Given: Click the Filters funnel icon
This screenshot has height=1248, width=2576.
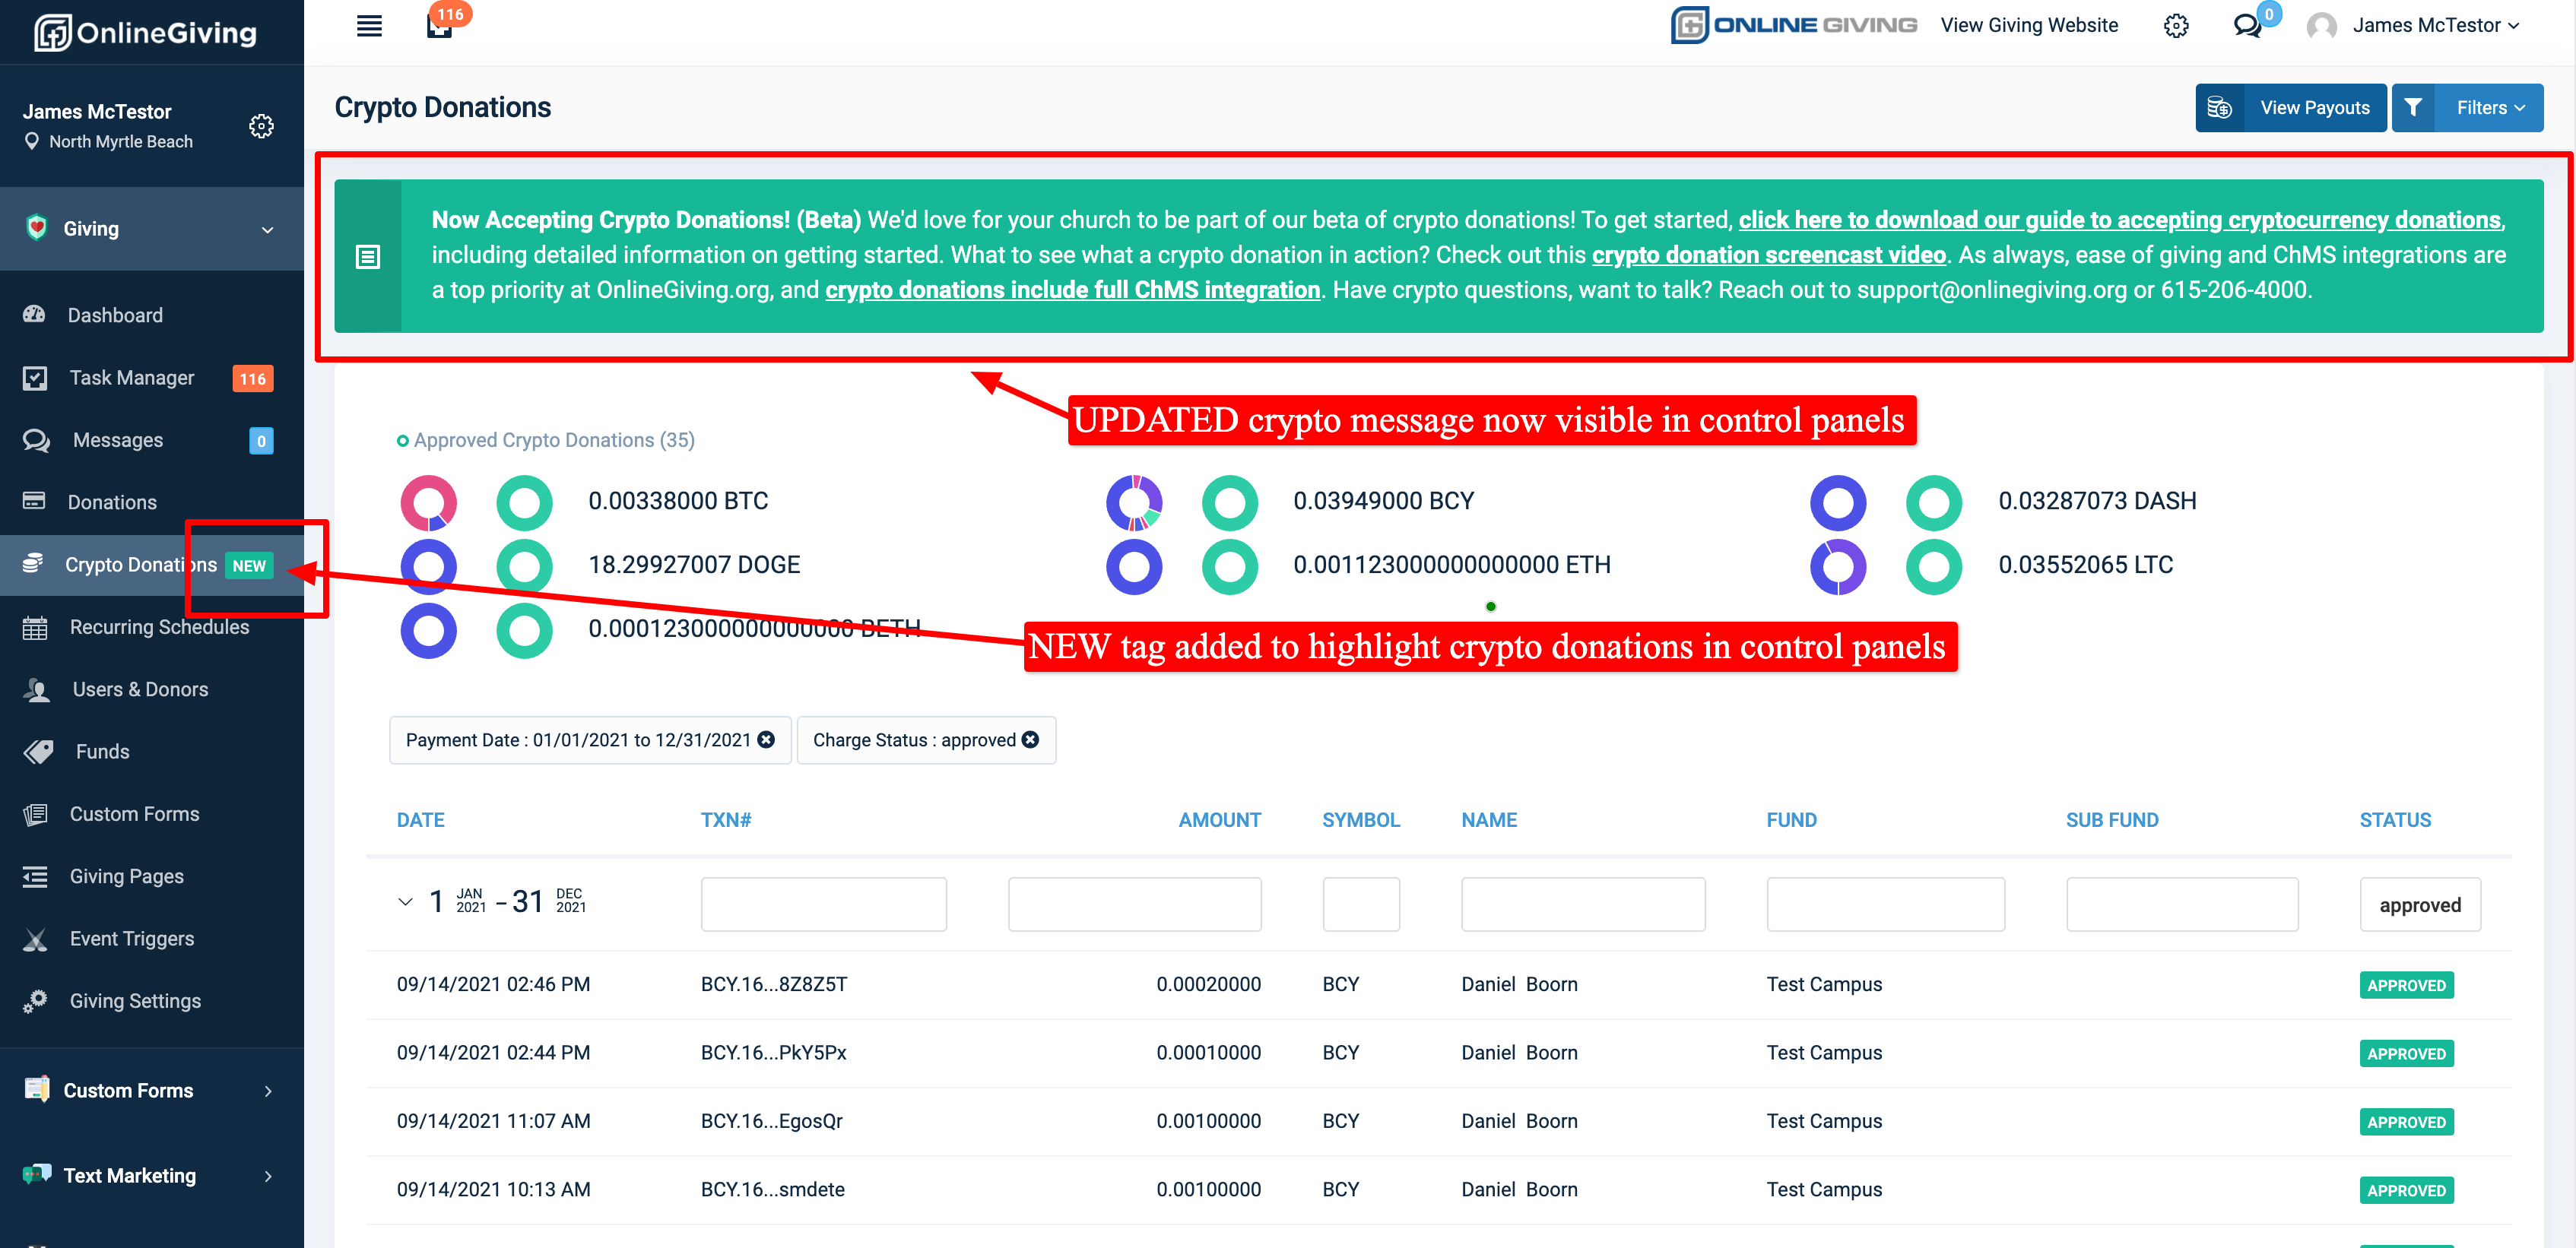Looking at the screenshot, I should [x=2413, y=107].
